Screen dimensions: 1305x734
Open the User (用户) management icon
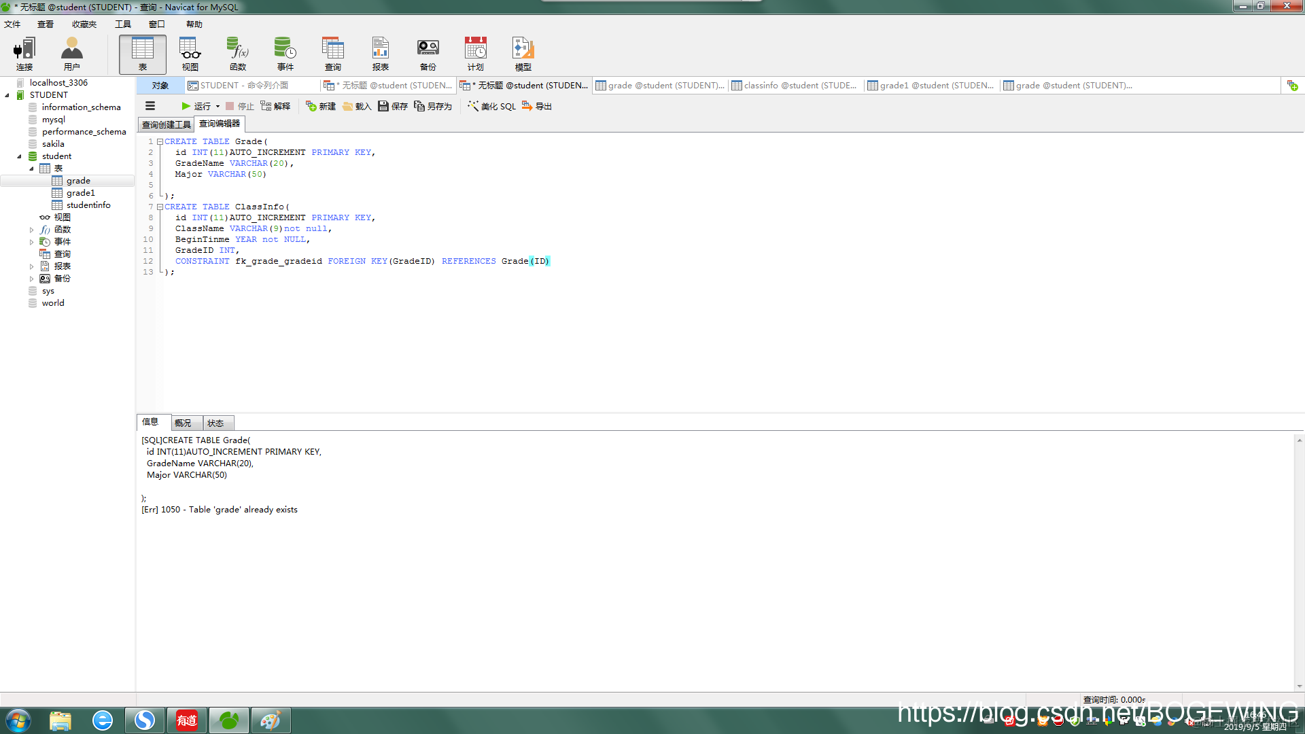coord(71,54)
